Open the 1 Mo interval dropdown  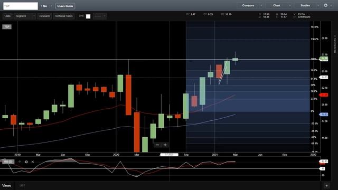[46, 6]
